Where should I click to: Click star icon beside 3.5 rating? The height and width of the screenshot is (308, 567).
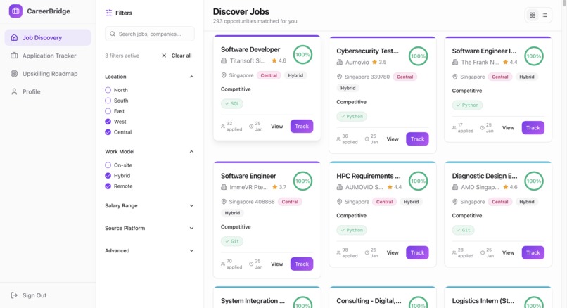375,62
